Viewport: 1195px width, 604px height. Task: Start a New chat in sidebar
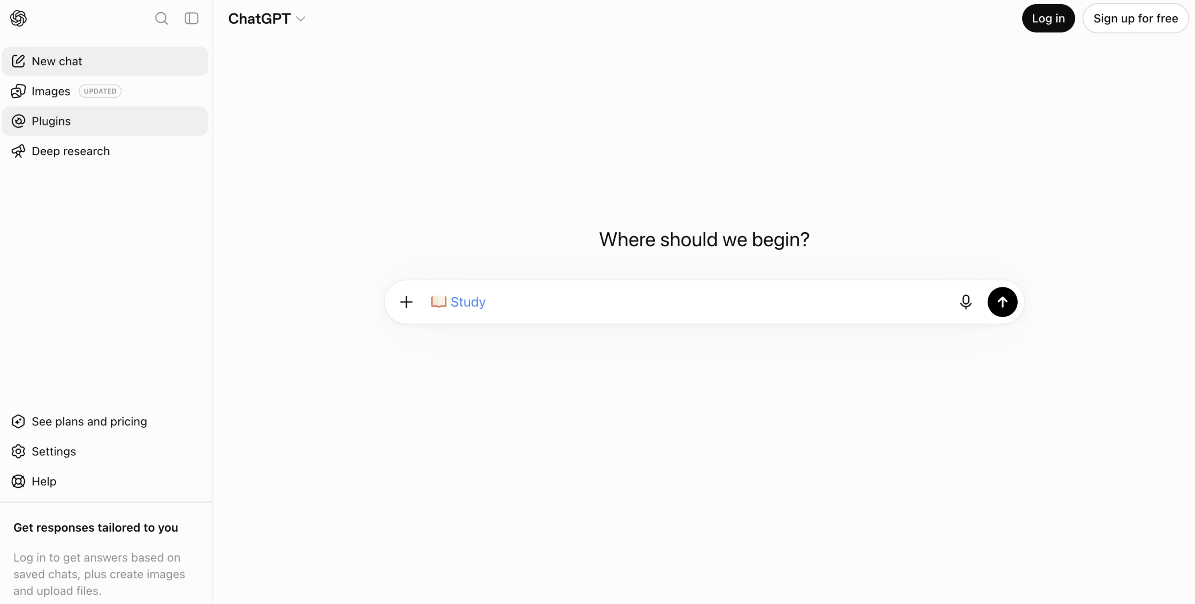click(x=105, y=61)
